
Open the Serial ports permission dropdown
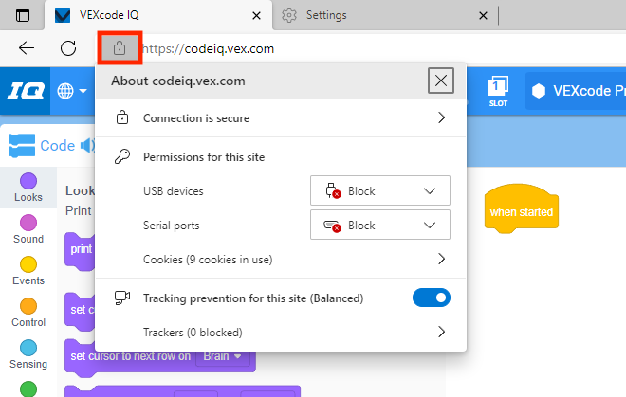click(x=379, y=226)
